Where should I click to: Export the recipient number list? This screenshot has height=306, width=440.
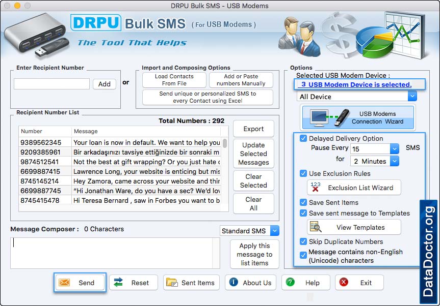point(253,129)
